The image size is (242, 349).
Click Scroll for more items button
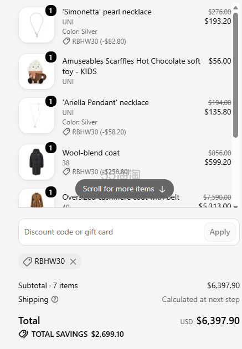125,189
